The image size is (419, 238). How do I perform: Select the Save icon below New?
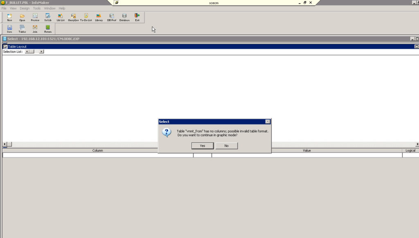point(9,27)
